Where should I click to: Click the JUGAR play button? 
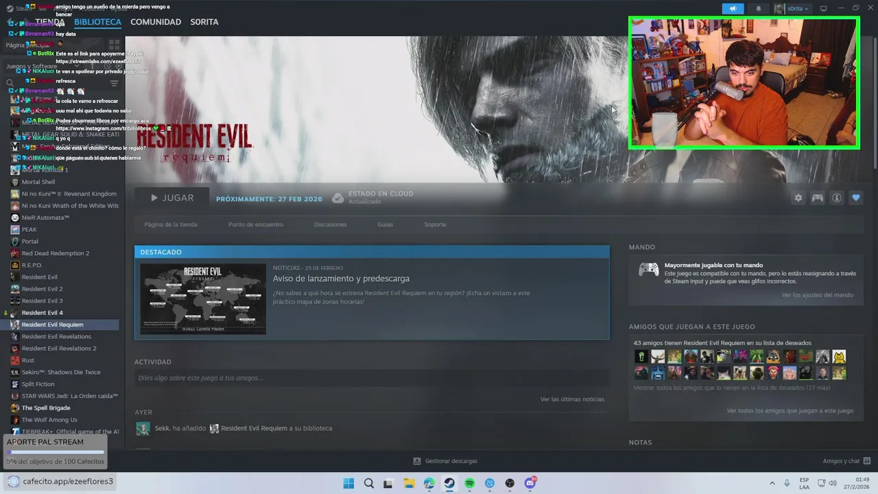pyautogui.click(x=172, y=198)
